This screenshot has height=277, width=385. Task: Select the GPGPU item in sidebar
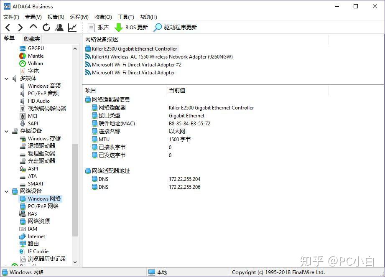[35, 48]
